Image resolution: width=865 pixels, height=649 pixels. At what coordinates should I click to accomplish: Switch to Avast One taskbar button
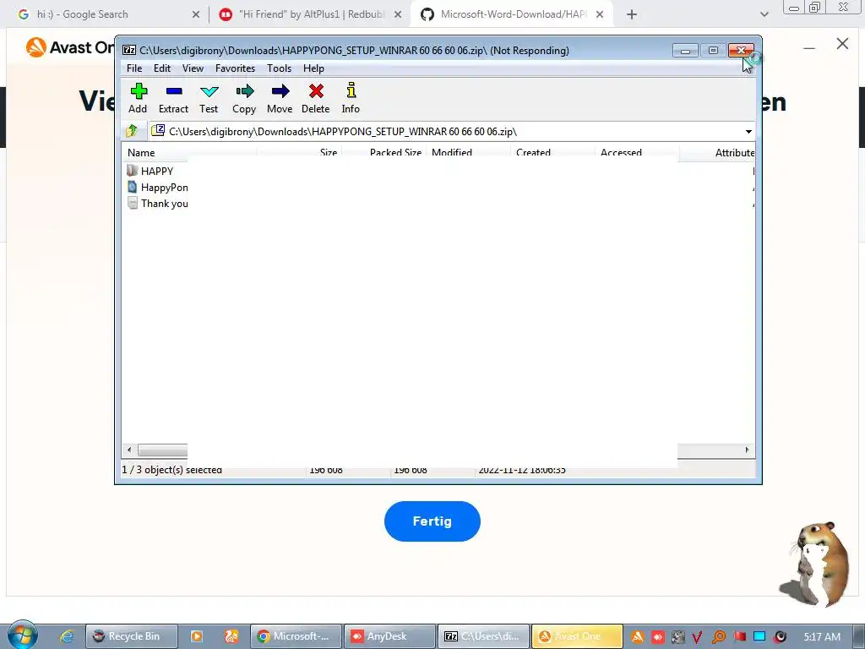pyautogui.click(x=578, y=636)
